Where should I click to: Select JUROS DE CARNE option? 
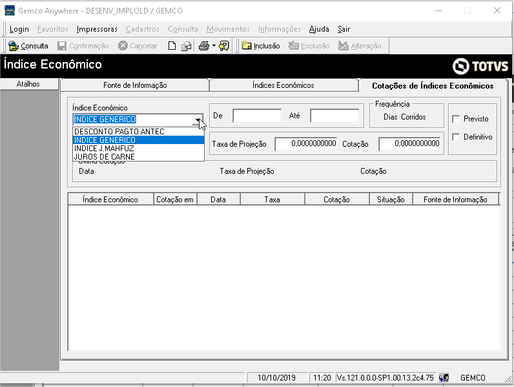(x=138, y=157)
